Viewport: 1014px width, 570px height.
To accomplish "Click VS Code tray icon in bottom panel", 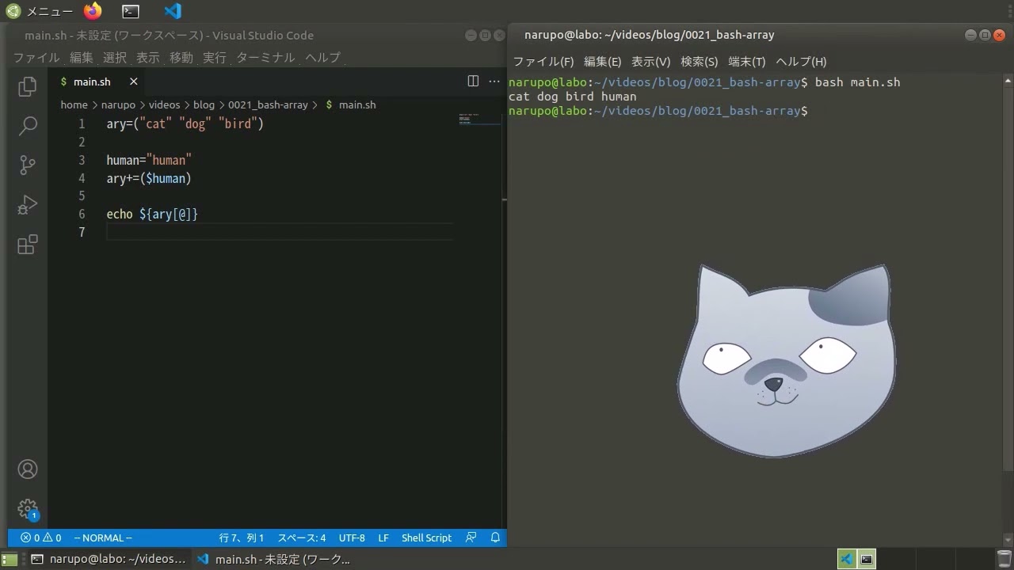I will coord(847,559).
